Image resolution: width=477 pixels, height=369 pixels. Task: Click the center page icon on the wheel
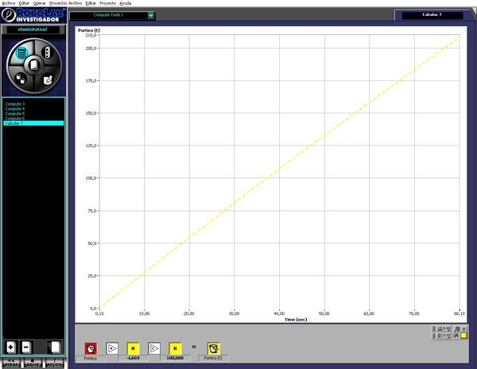click(x=34, y=66)
